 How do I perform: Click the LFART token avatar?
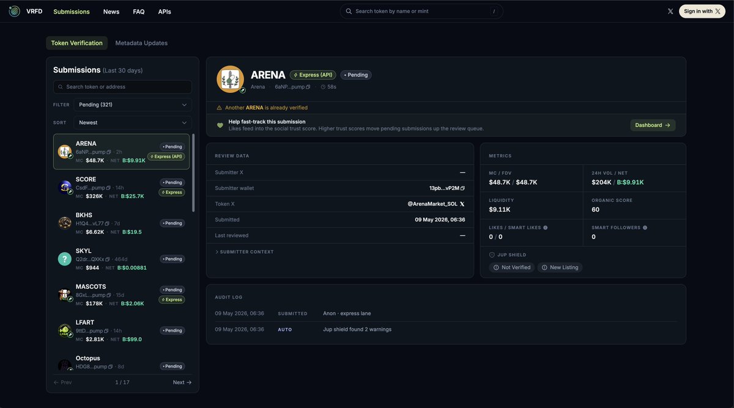(x=65, y=330)
